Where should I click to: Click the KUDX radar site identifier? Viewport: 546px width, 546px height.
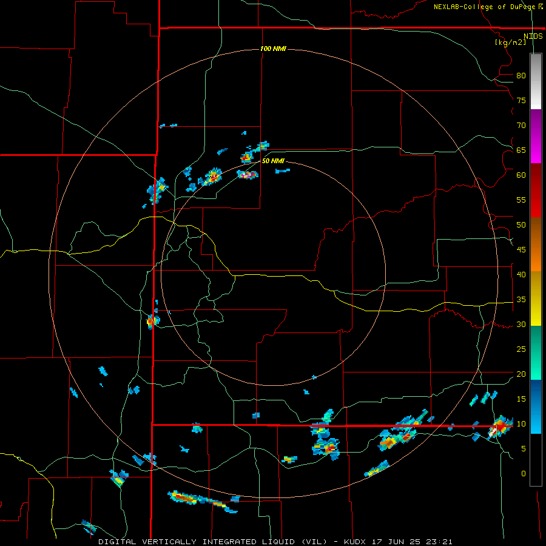click(x=356, y=542)
